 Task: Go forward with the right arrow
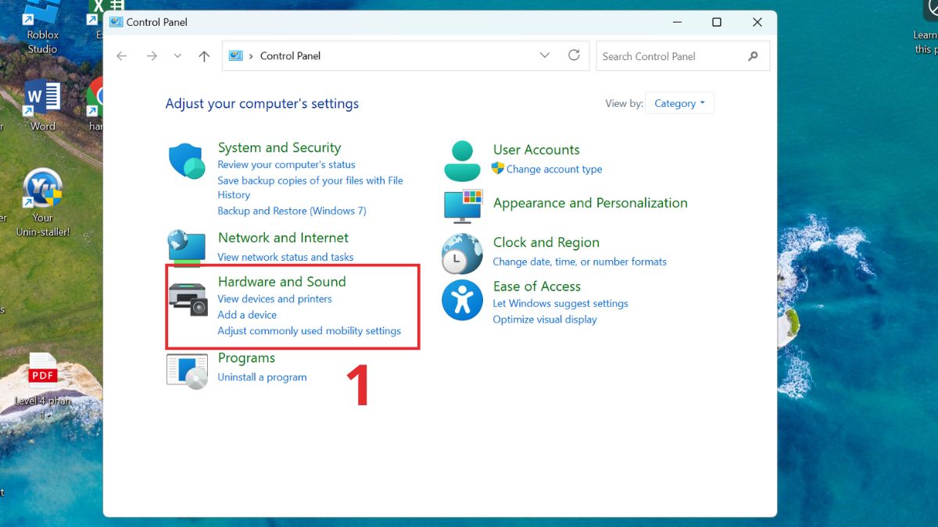click(x=152, y=56)
